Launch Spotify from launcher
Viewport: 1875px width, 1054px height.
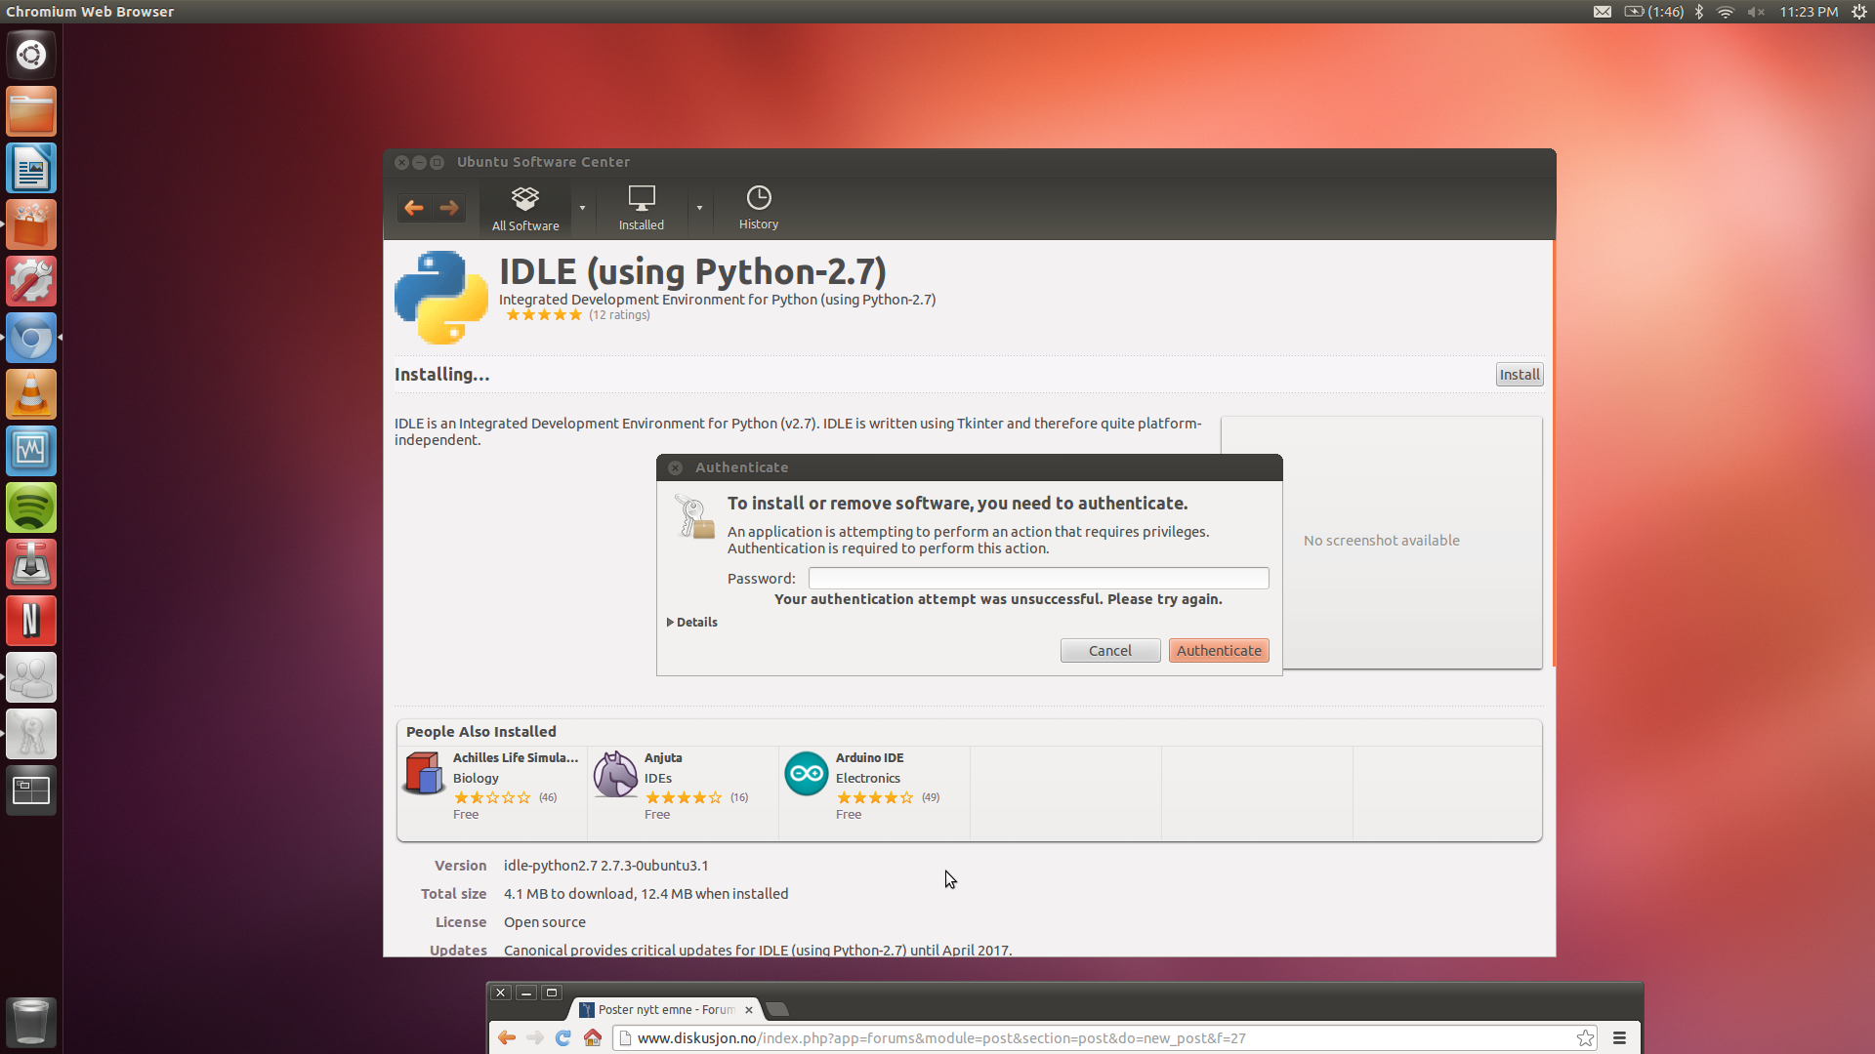click(x=31, y=507)
